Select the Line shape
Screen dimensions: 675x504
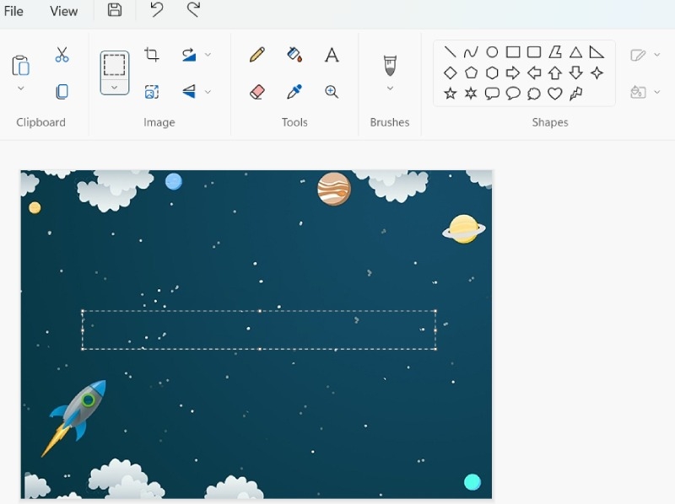451,52
